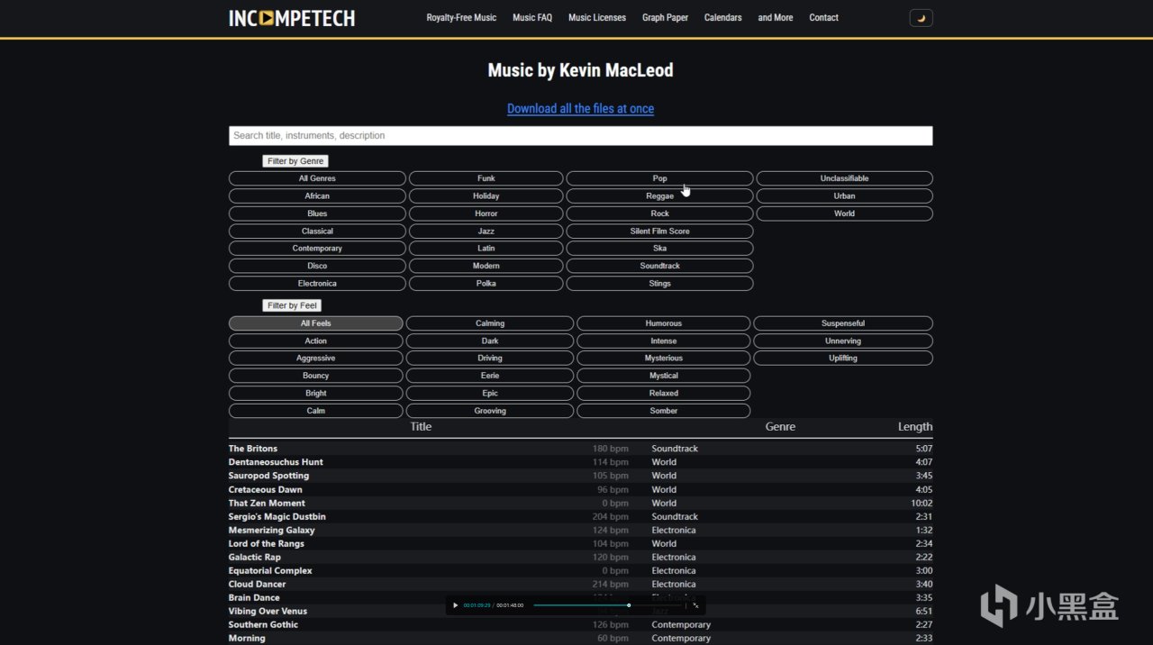Filter by Polka genre
Viewport: 1153px width, 645px height.
[486, 284]
